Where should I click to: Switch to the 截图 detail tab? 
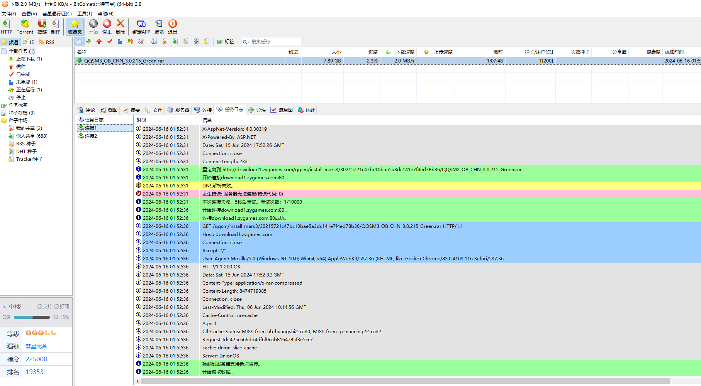pyautogui.click(x=109, y=110)
